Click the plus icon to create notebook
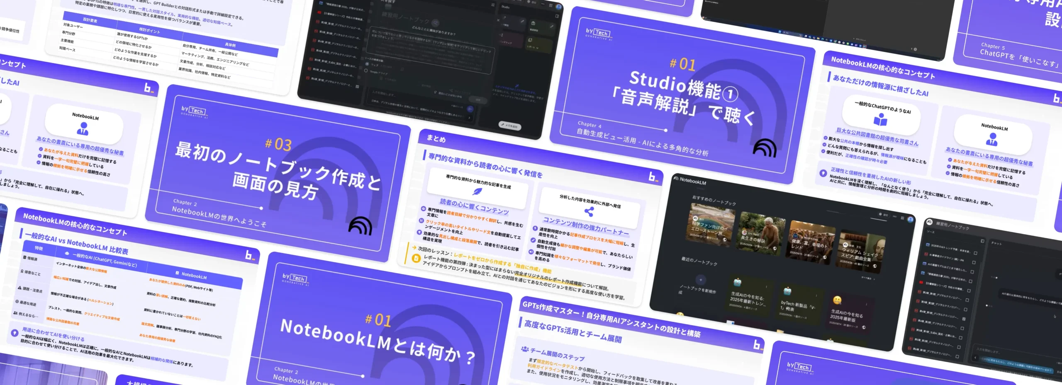The image size is (1062, 385). click(x=701, y=280)
